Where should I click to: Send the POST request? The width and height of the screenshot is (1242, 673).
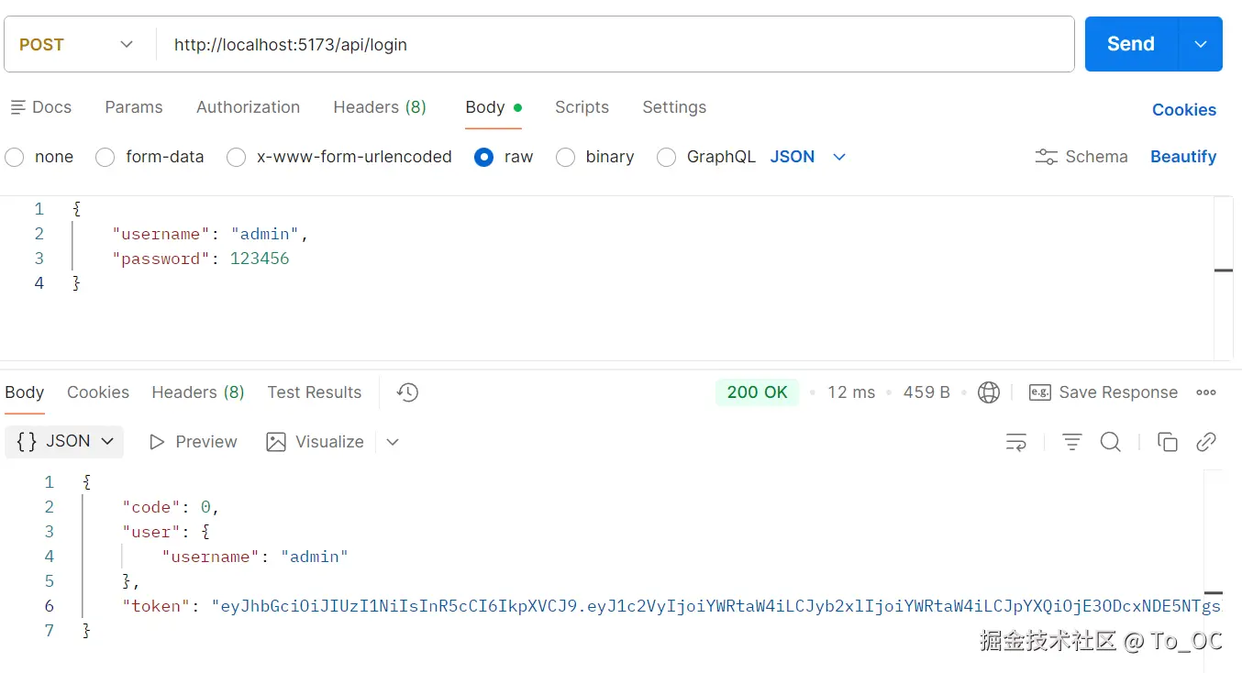coord(1131,44)
